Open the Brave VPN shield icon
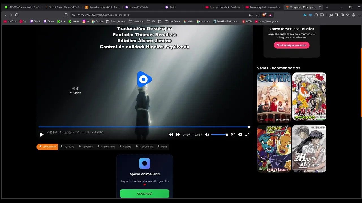This screenshot has width=362, height=203. point(354,15)
